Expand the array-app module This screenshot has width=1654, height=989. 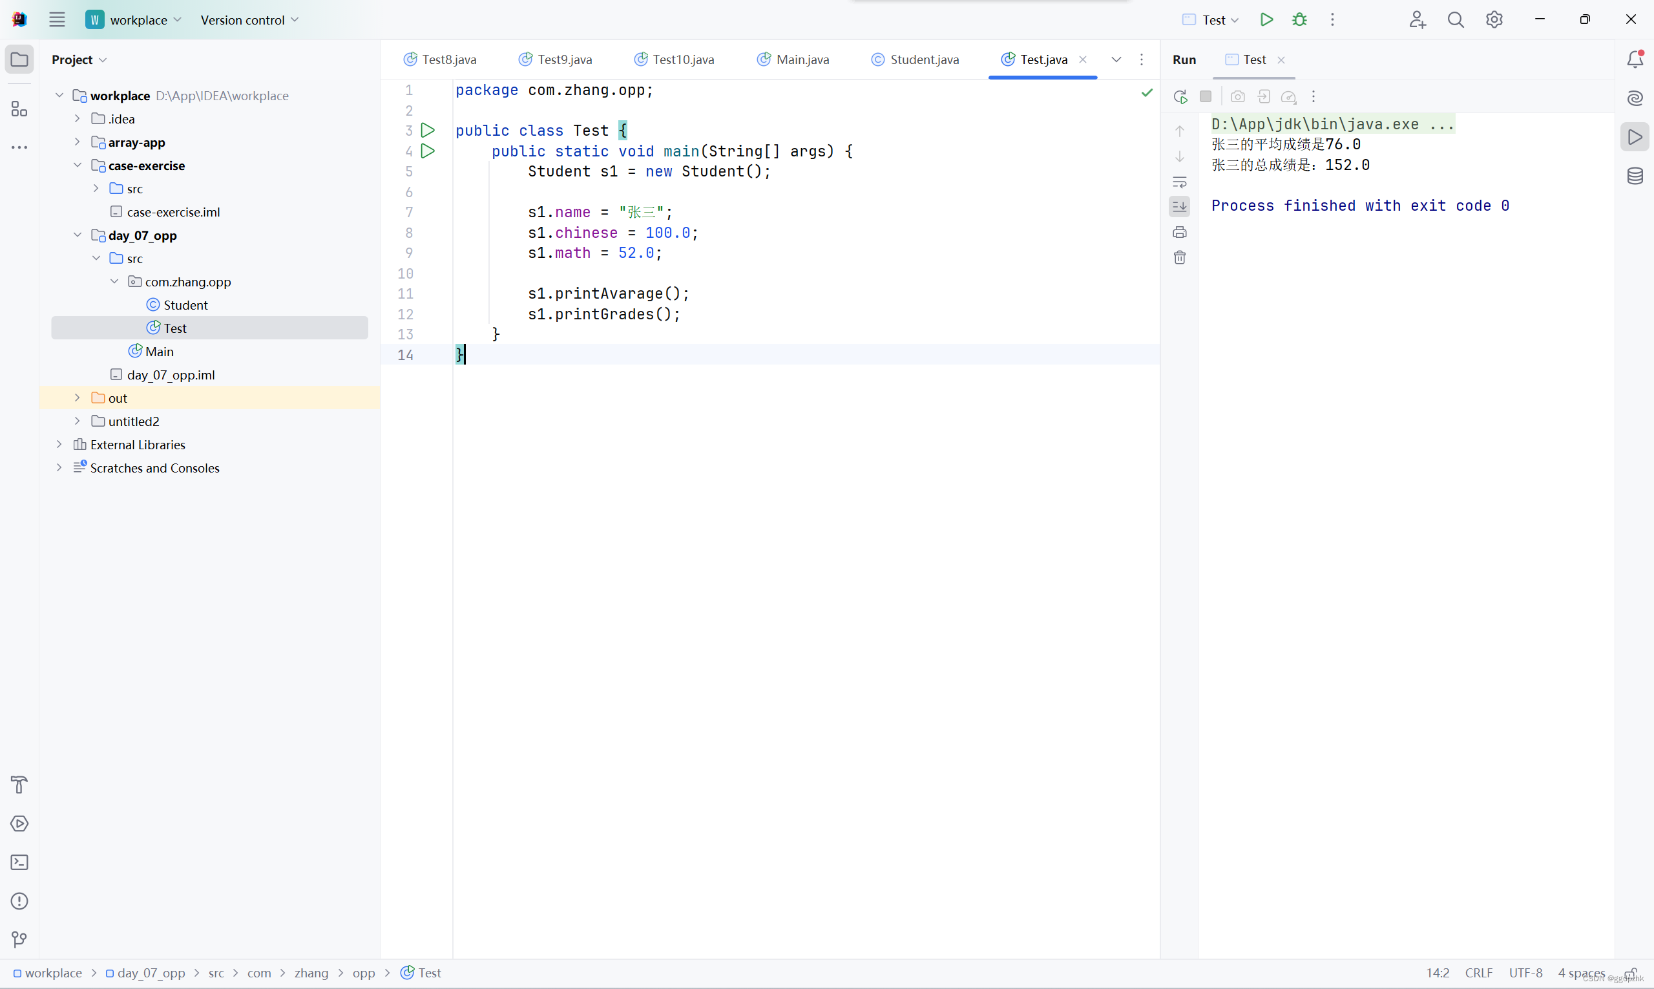(x=78, y=142)
